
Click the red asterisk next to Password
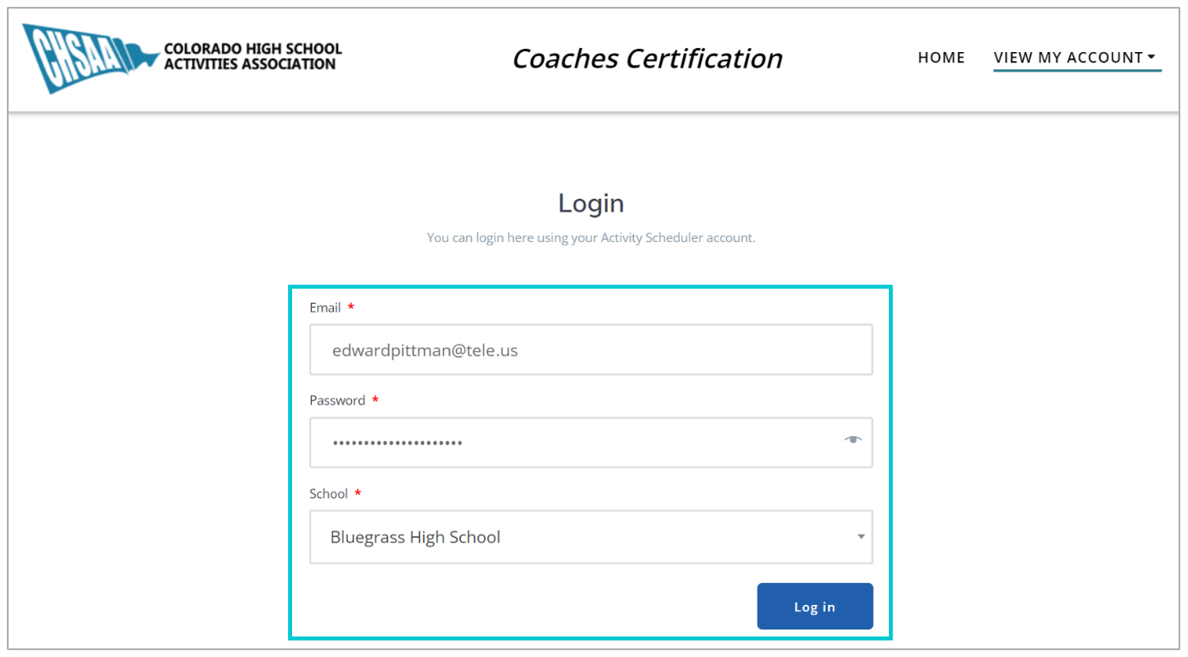[x=376, y=400]
